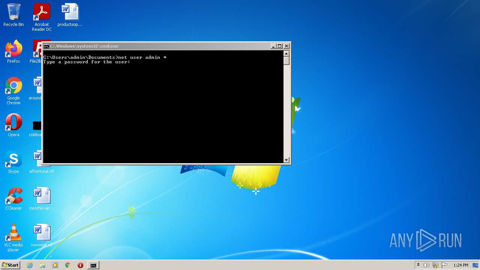Select the partially hidden around document icon

tap(36, 89)
